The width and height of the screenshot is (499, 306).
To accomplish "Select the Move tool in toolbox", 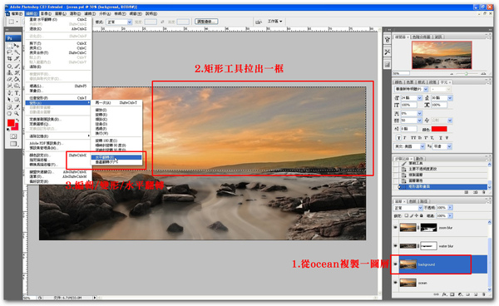I will click(x=17, y=46).
